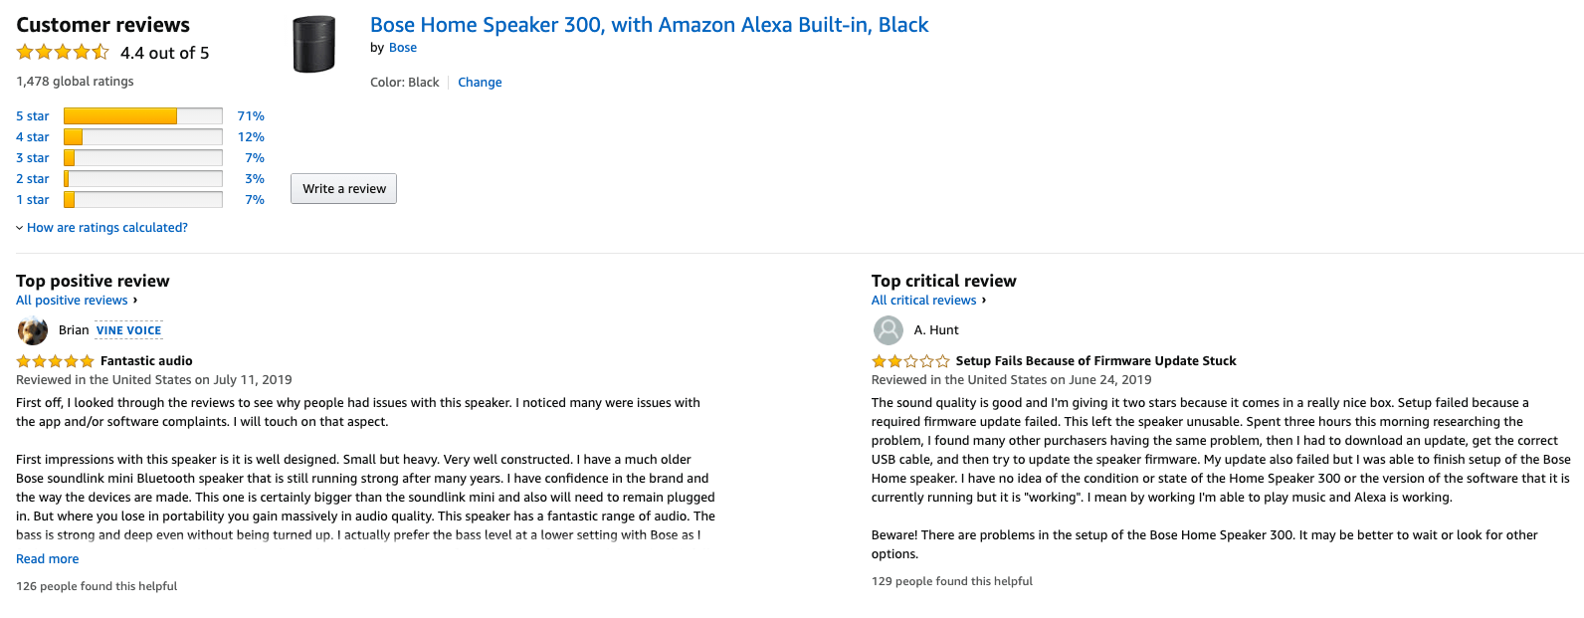Screen dimensions: 1584x618
Task: Click the 4.4 out of 5 star icons
Action: click(62, 52)
